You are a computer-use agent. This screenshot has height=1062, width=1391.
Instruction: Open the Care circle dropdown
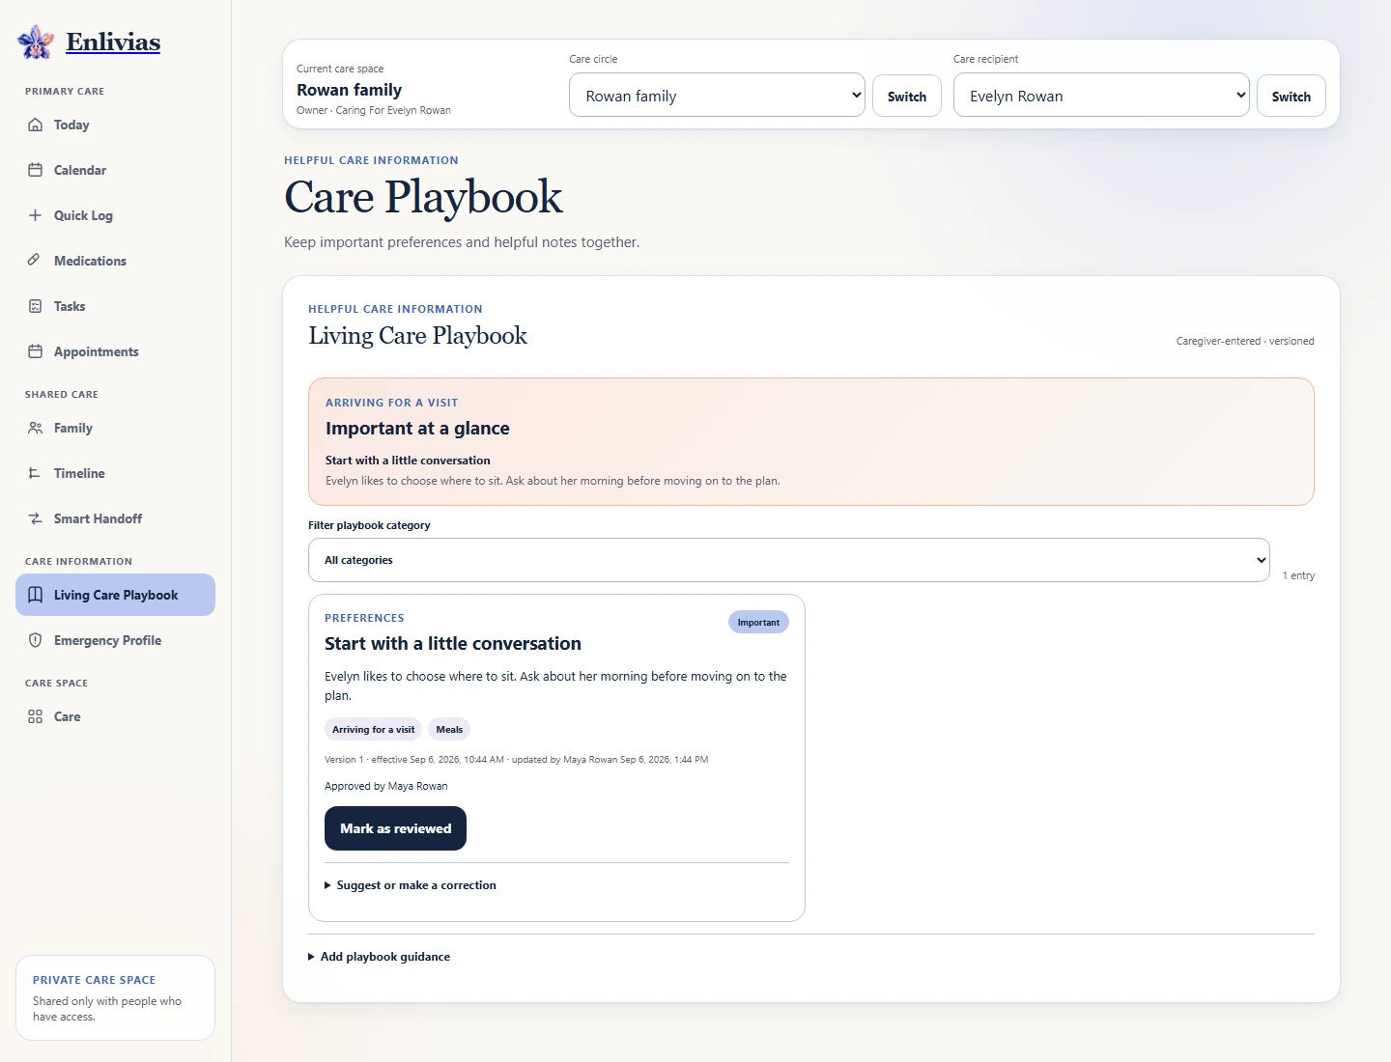click(717, 95)
